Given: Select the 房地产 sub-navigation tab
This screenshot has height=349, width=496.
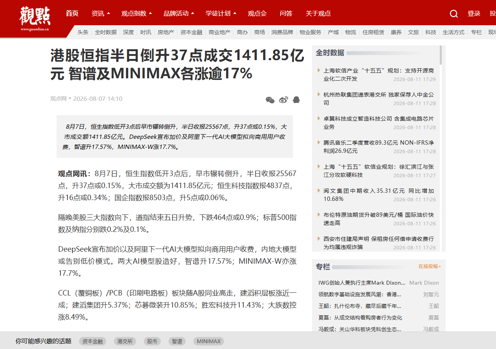Looking at the screenshot, I should pos(166,32).
